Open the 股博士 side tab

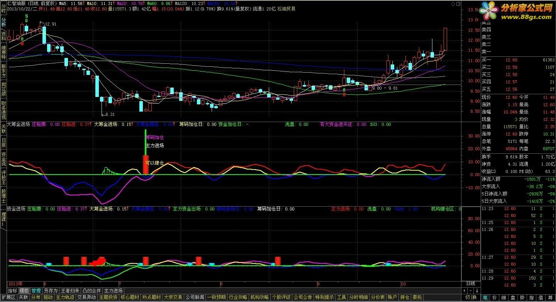3,196
